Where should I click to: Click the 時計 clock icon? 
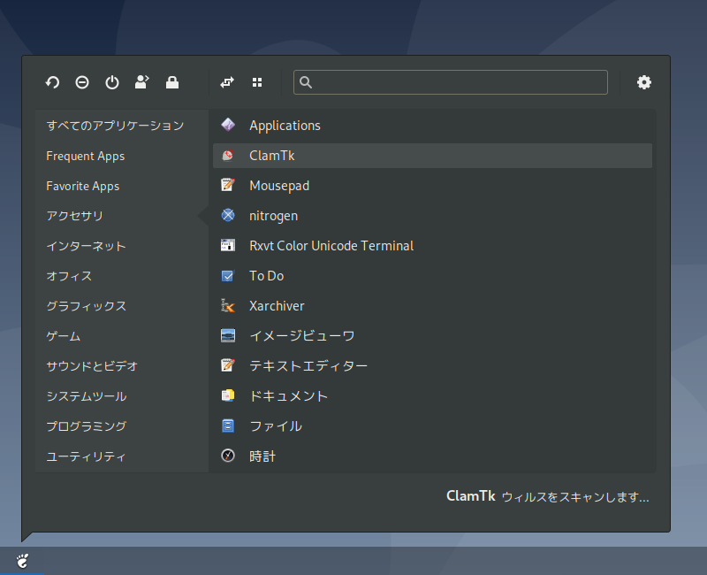click(228, 456)
